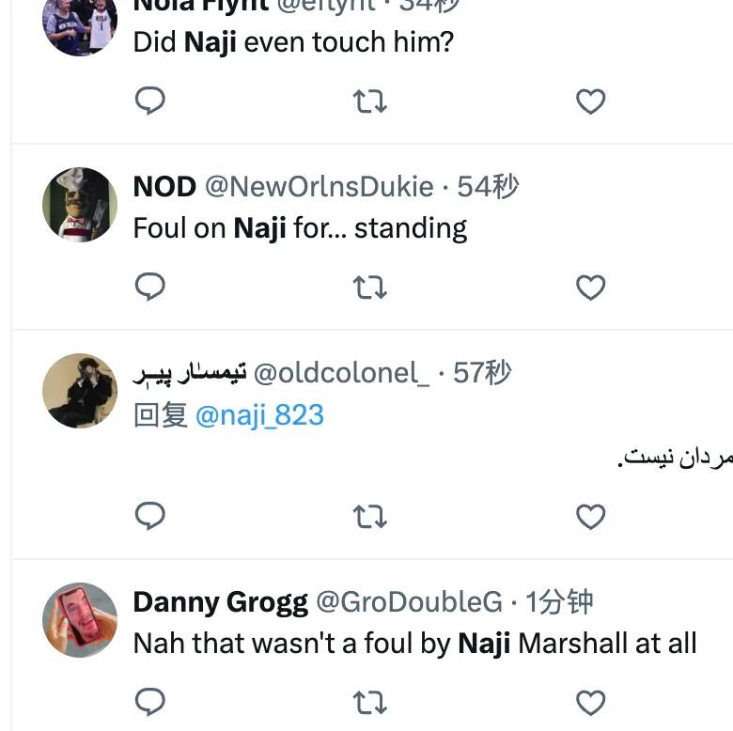Screen dimensions: 733x731
Task: Retweet Danny Grogg's tweet
Action: coord(369,702)
